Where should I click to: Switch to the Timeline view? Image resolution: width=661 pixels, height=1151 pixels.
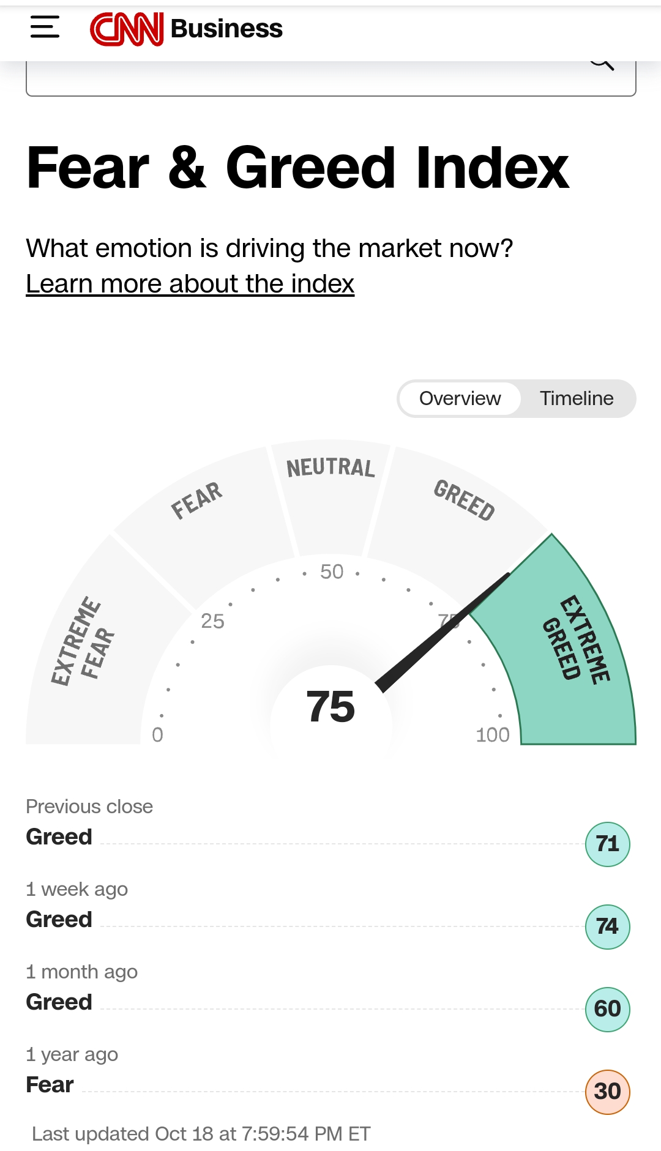576,398
